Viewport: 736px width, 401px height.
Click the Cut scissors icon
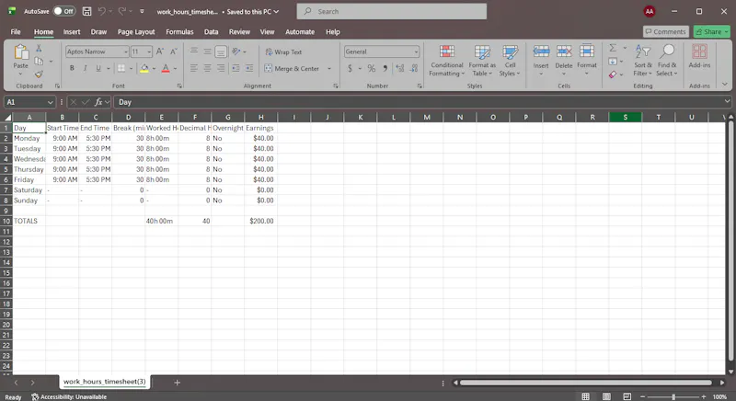(x=39, y=49)
